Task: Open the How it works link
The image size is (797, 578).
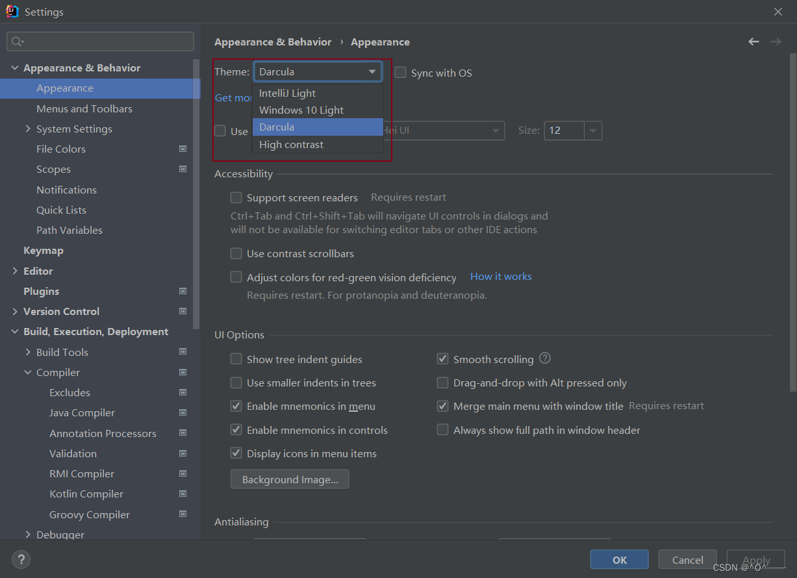Action: 501,276
